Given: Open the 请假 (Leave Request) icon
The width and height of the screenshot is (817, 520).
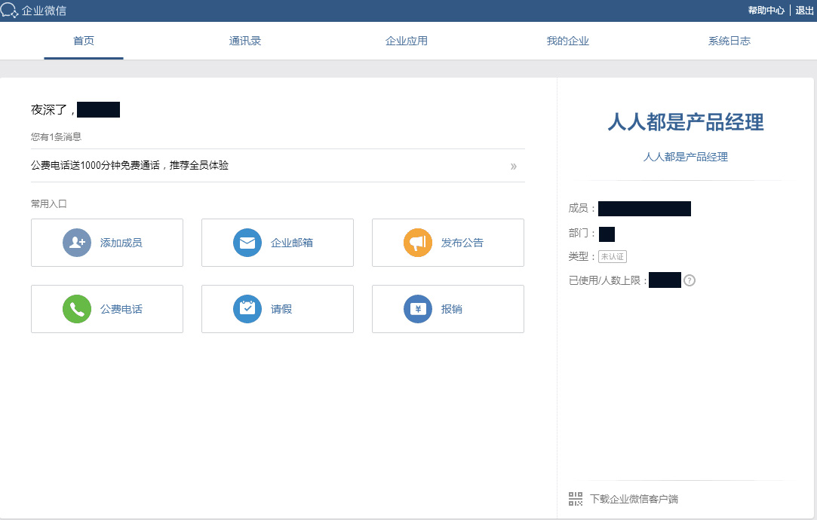Looking at the screenshot, I should [247, 308].
